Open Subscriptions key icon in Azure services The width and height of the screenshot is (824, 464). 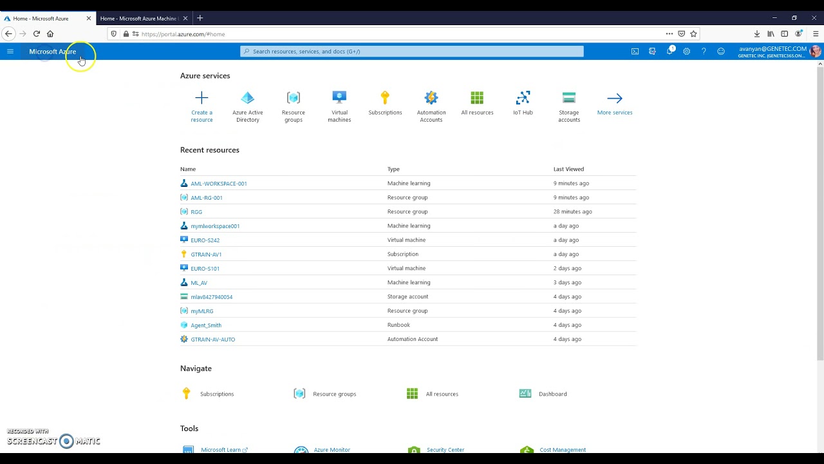pyautogui.click(x=385, y=98)
